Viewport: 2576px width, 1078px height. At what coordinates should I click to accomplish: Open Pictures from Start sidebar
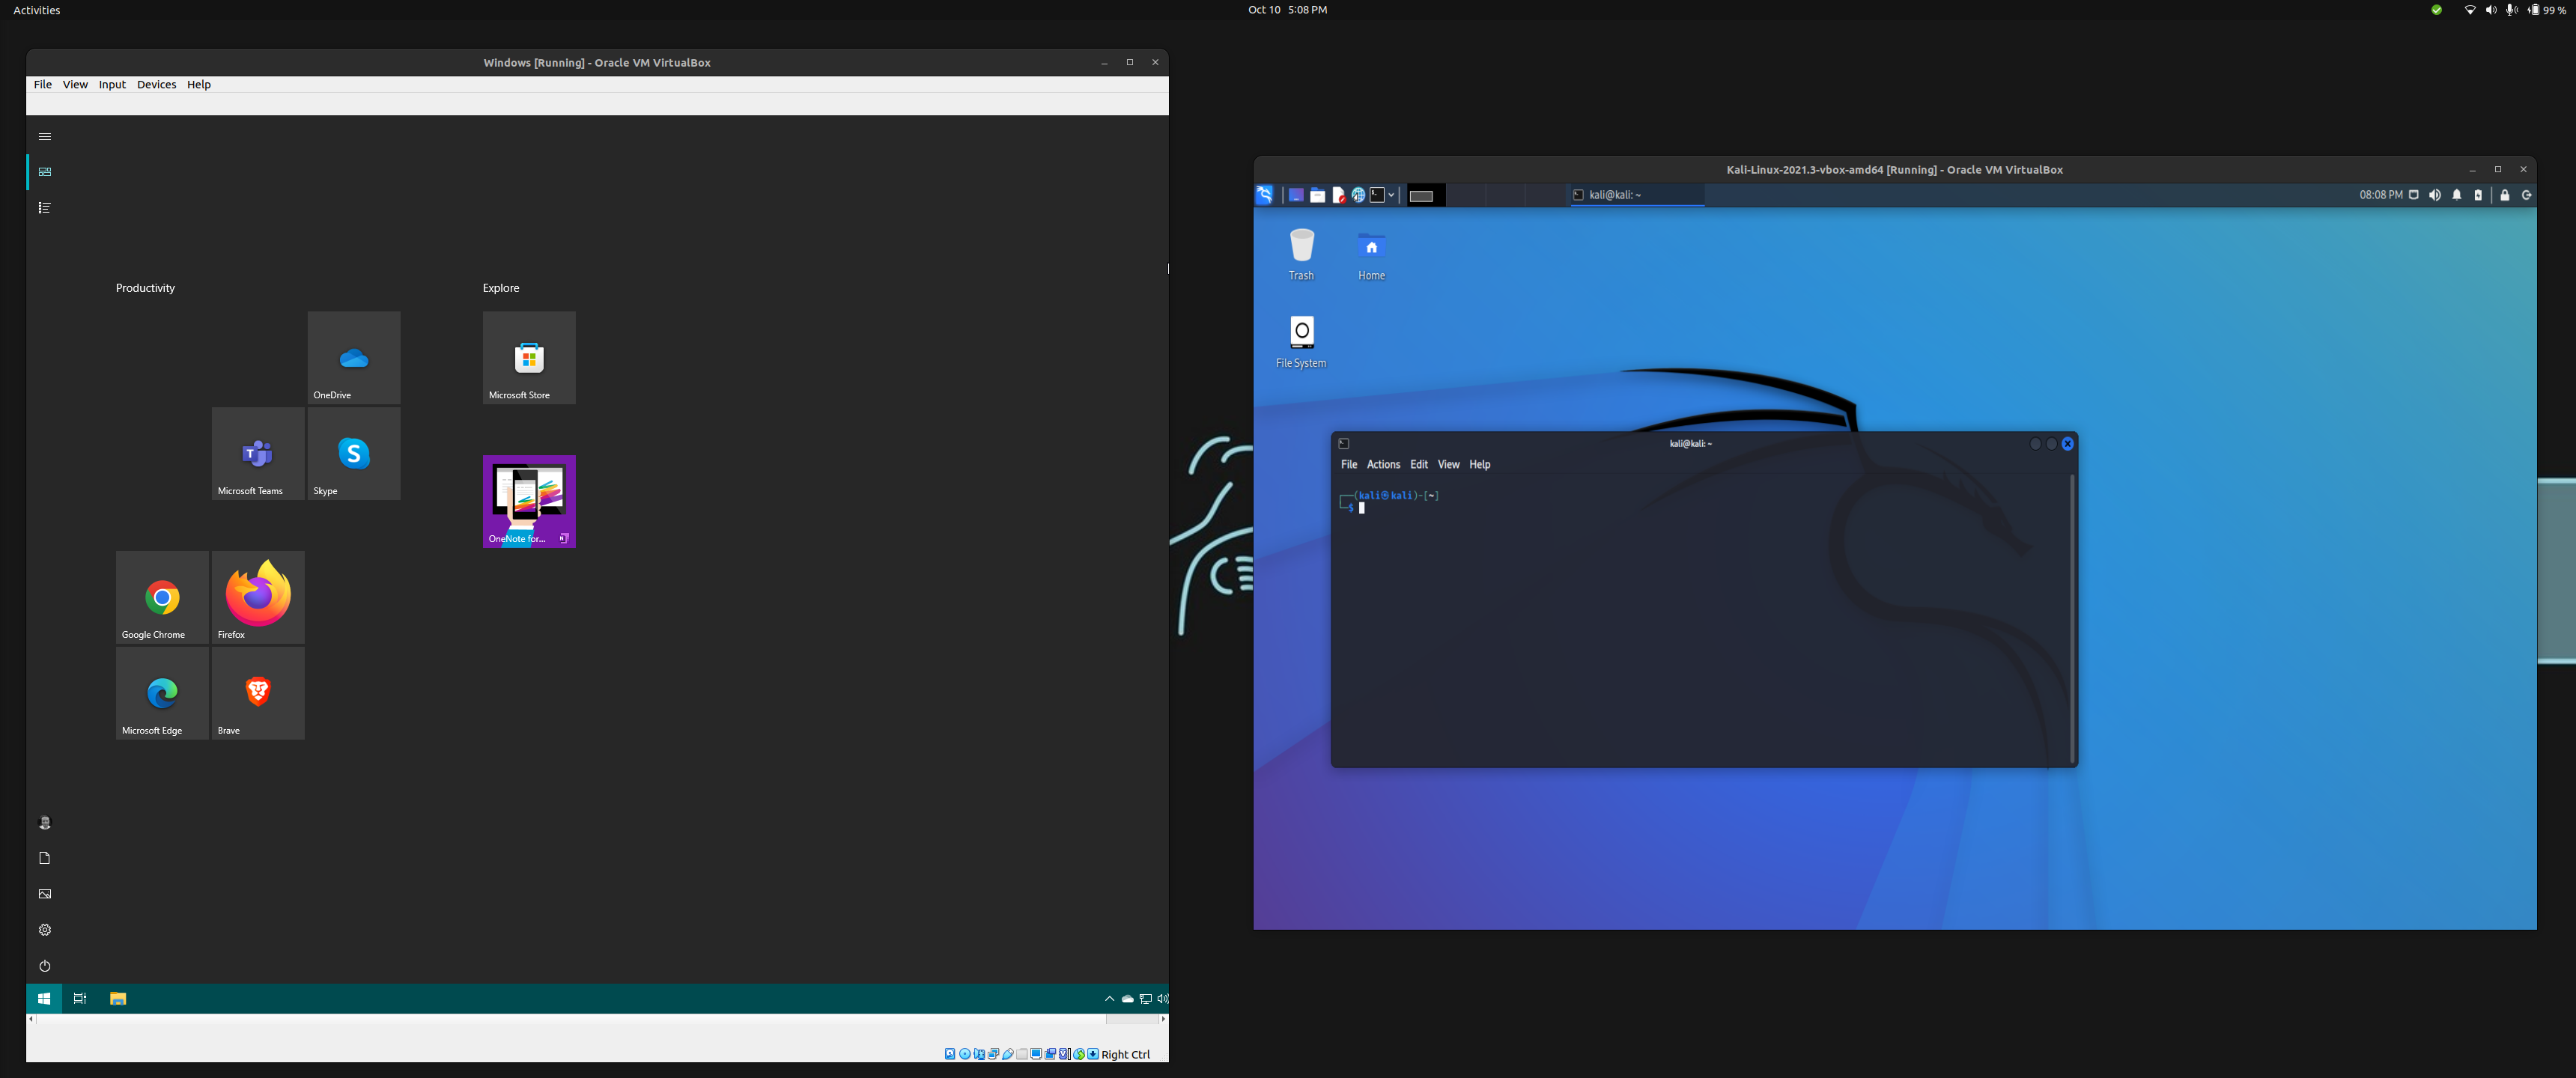coord(45,894)
